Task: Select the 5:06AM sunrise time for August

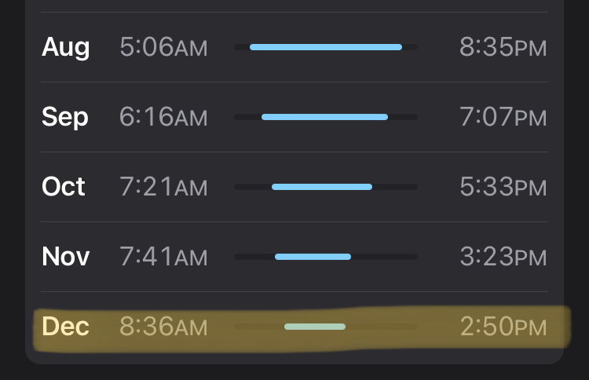Action: (163, 48)
